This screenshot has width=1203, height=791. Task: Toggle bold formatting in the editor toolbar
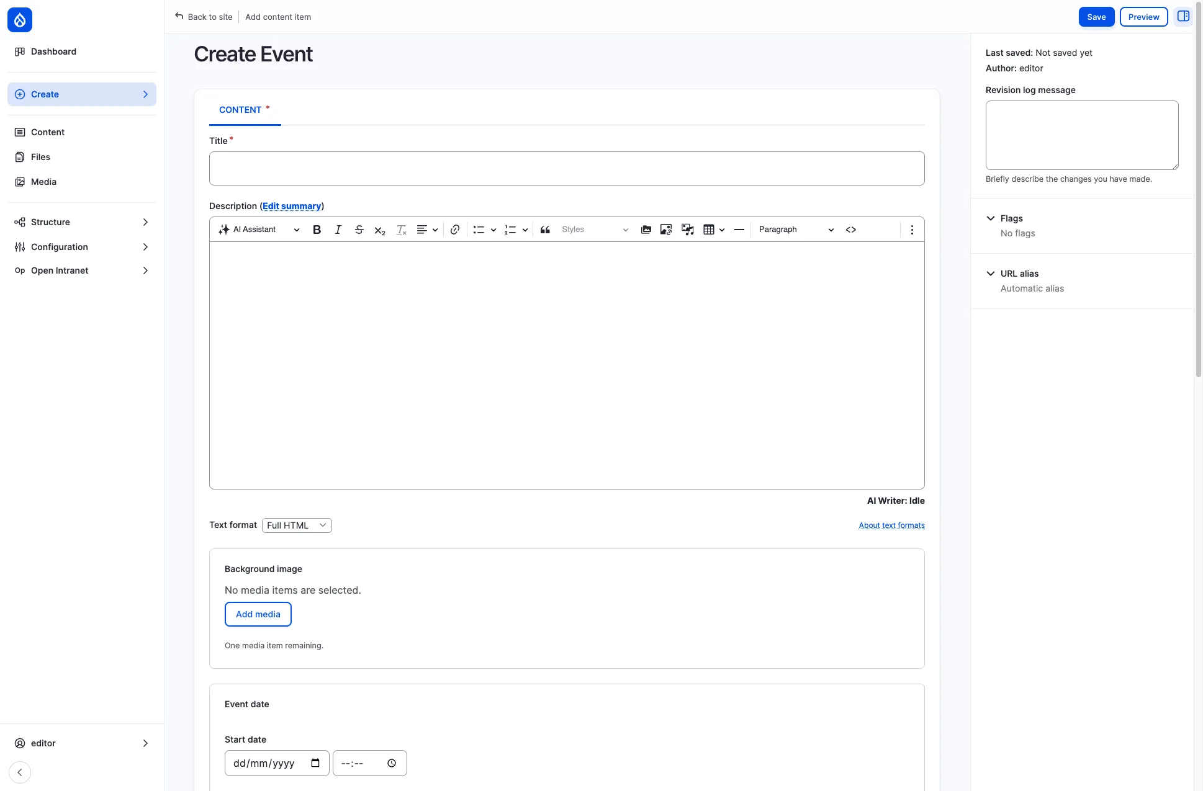pyautogui.click(x=317, y=230)
